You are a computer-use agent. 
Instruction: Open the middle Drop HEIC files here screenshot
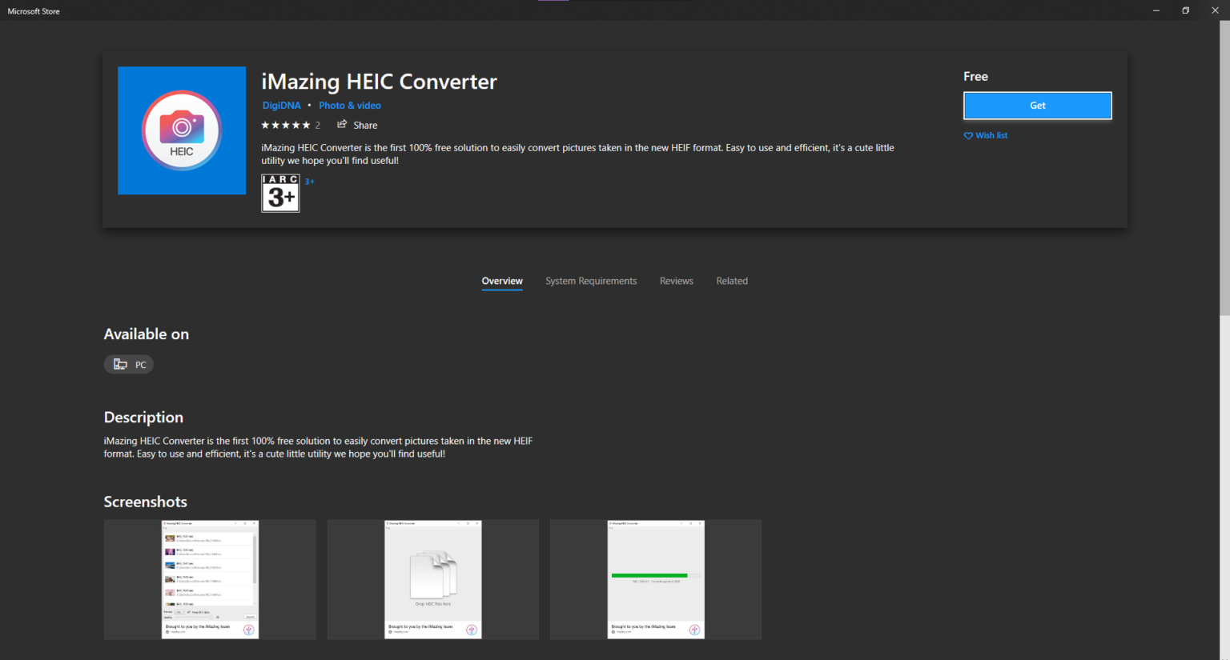point(432,579)
